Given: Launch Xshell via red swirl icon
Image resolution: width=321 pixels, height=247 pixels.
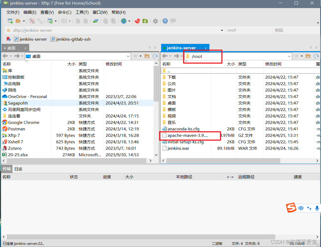Looking at the screenshot, I should (137, 21).
